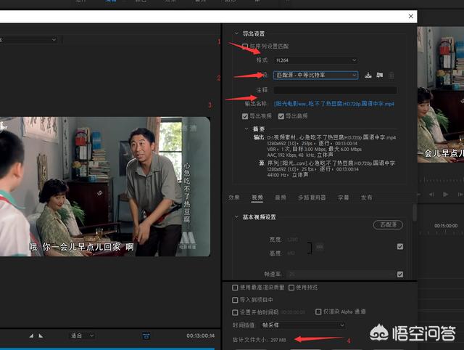Uncheck 导出音频 checkbox
This screenshot has height=350, width=464.
(281, 116)
